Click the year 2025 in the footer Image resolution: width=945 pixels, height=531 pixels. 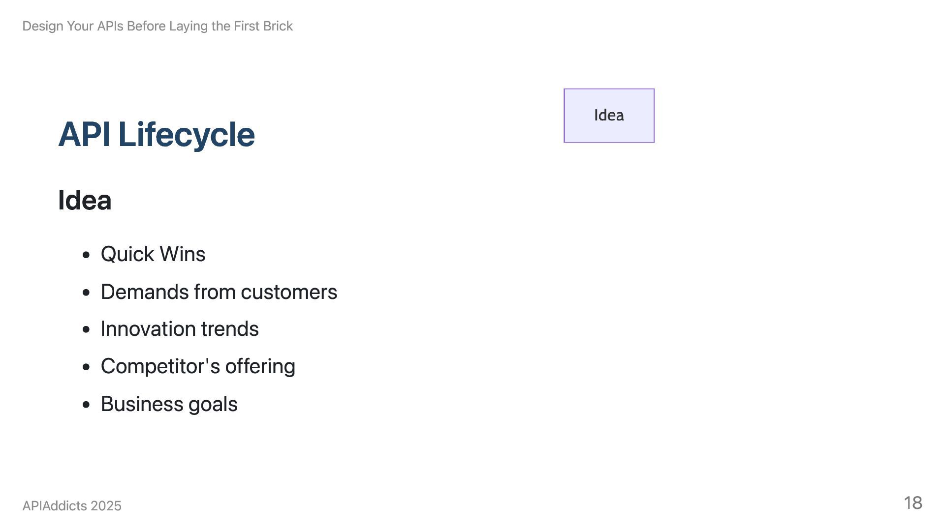pos(106,506)
